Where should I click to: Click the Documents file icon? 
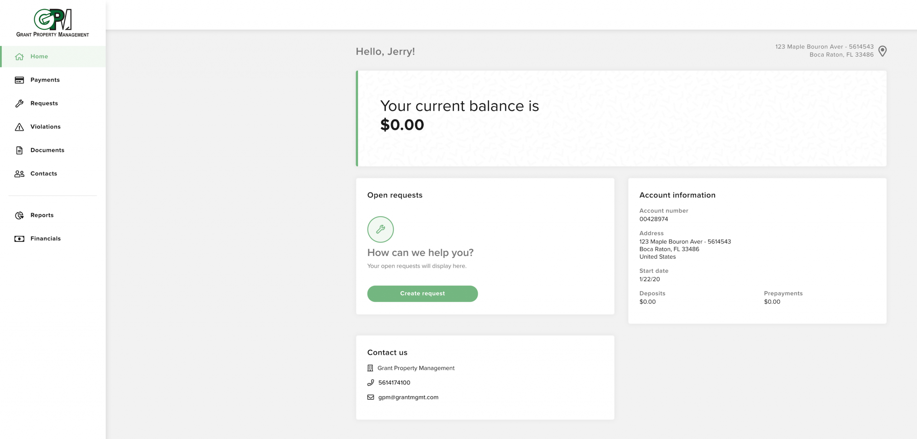click(19, 150)
